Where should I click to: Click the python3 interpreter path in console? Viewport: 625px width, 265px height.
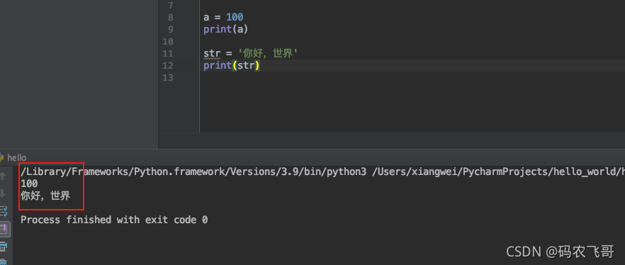tap(193, 171)
